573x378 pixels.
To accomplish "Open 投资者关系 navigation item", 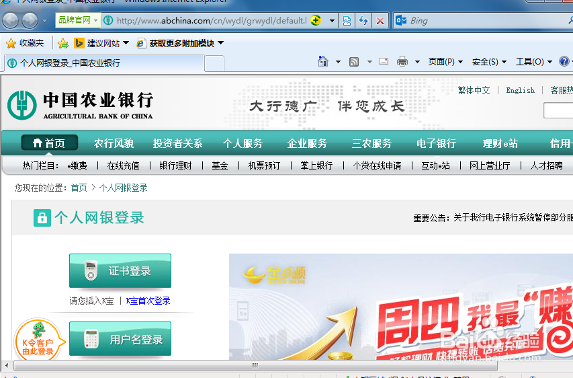I will click(177, 143).
